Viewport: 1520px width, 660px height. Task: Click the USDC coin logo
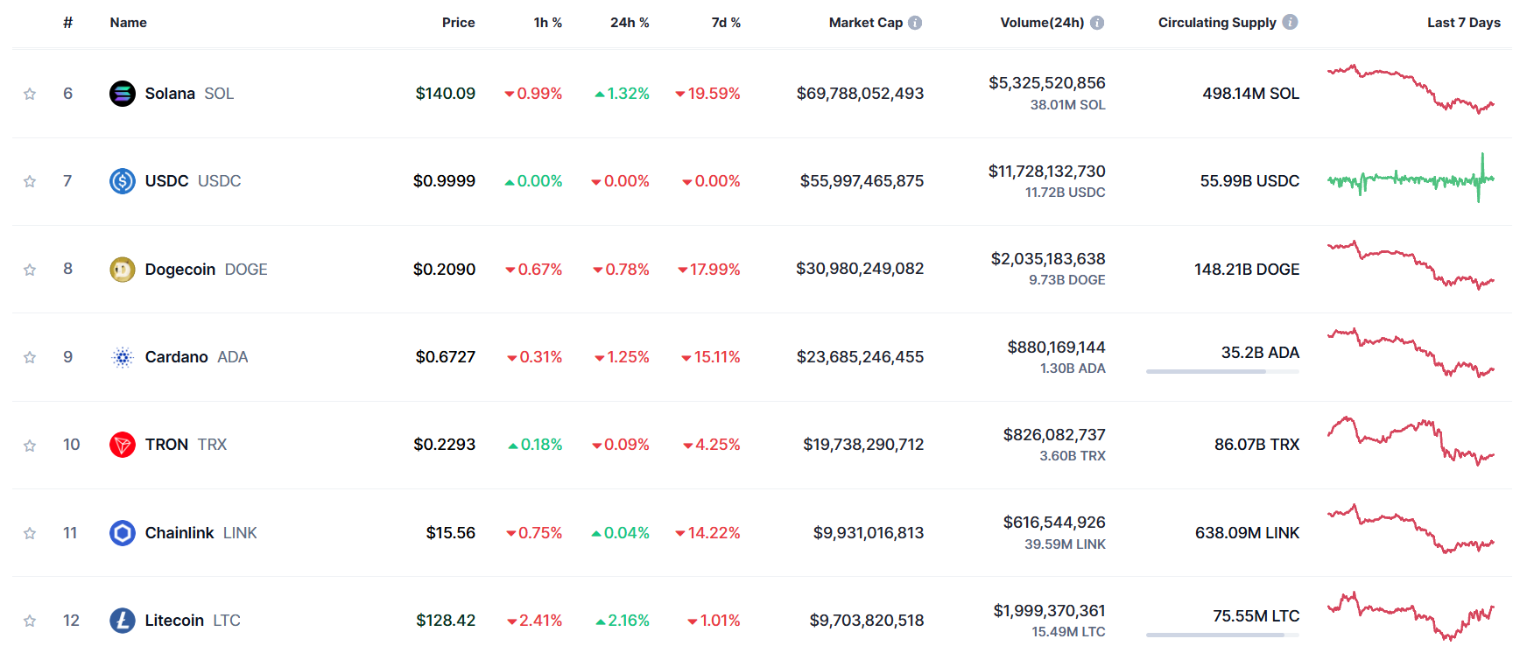[123, 181]
